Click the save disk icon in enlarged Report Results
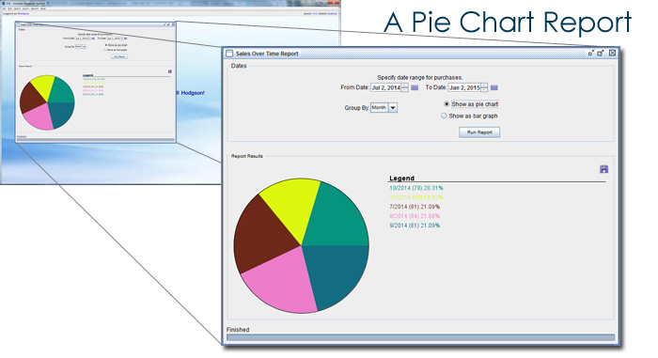658x358 pixels. (x=603, y=169)
